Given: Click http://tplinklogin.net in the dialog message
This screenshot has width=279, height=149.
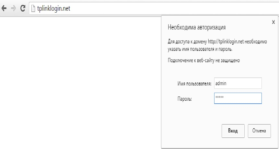Looking at the screenshot, I should pyautogui.click(x=226, y=42).
